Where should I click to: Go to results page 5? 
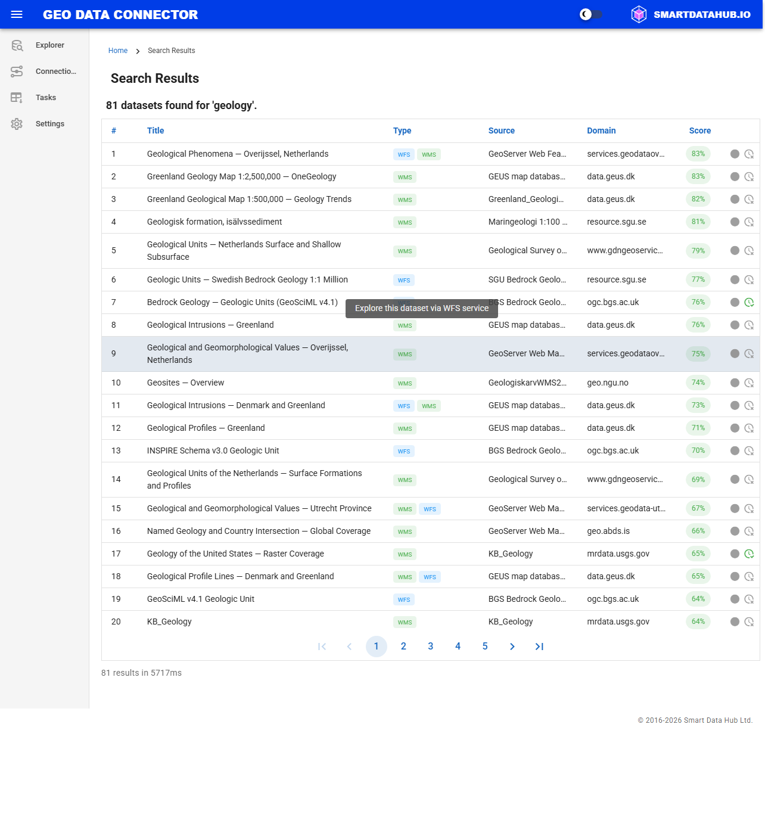485,647
